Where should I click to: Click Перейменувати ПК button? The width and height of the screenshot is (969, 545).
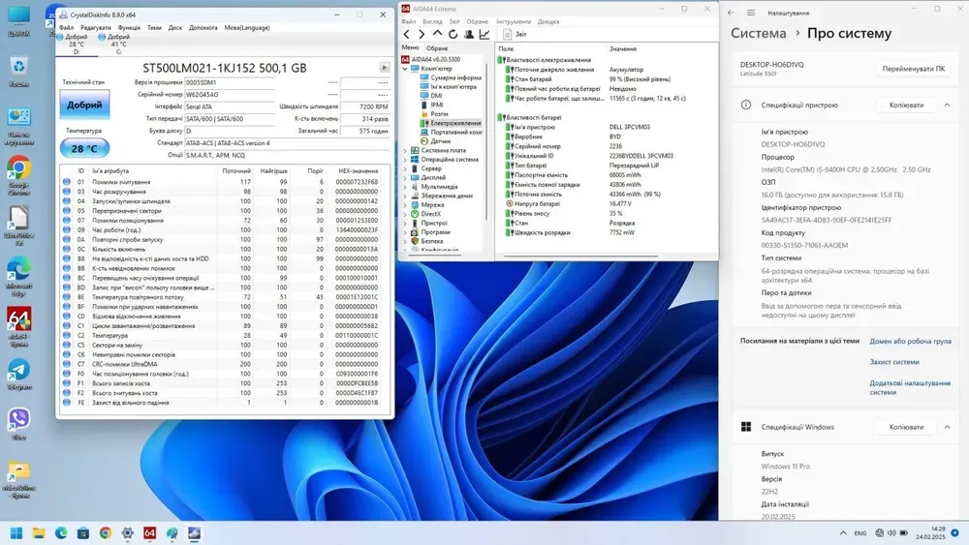tap(914, 69)
